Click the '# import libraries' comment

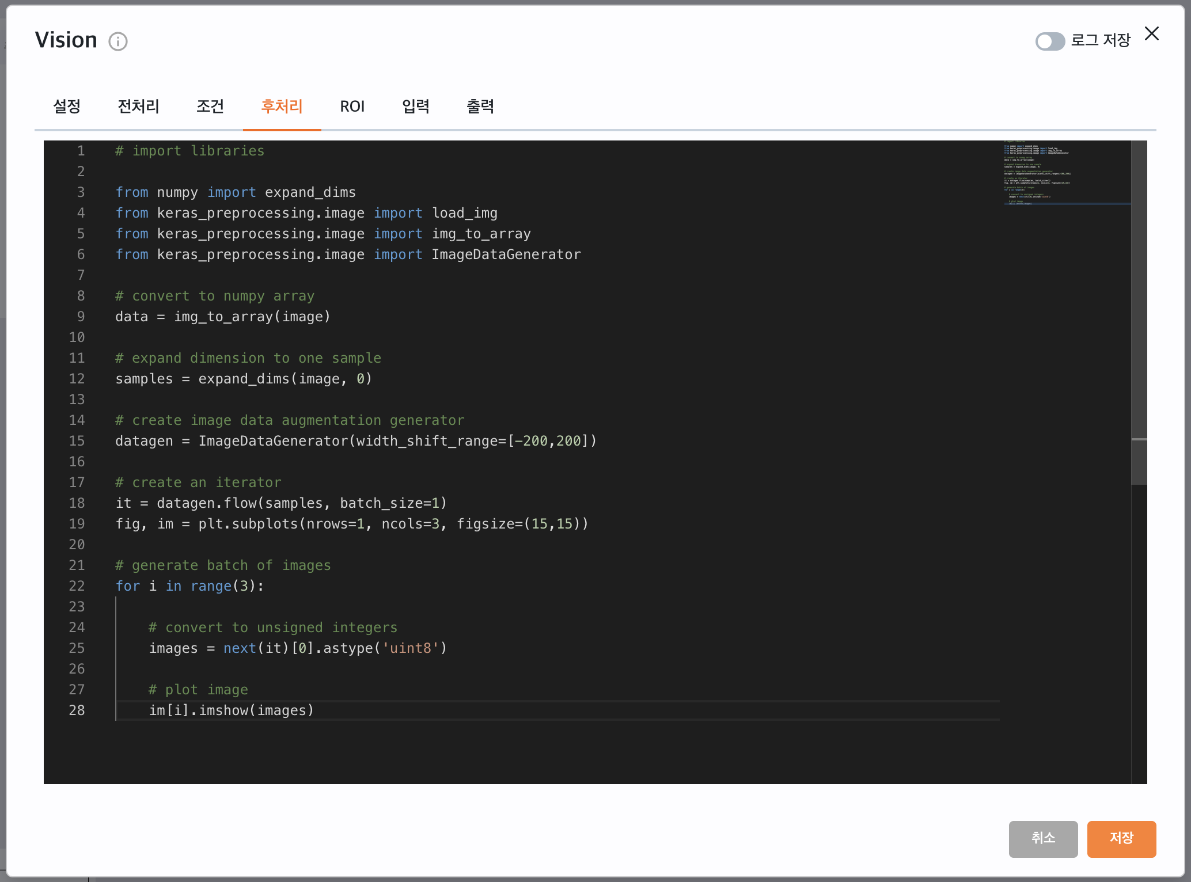tap(189, 151)
